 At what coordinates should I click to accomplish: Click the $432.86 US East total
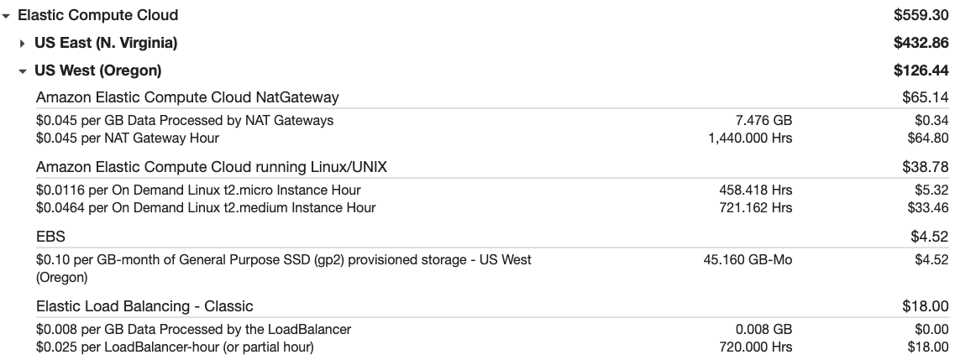[x=921, y=43]
